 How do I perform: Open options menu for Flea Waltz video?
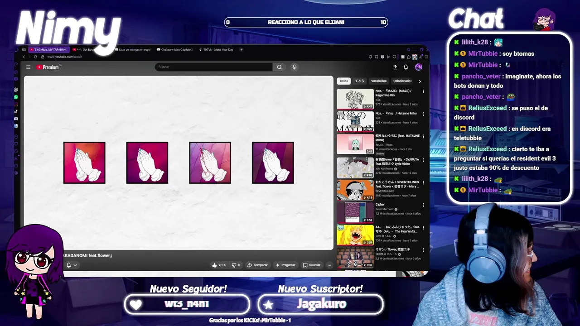423,227
